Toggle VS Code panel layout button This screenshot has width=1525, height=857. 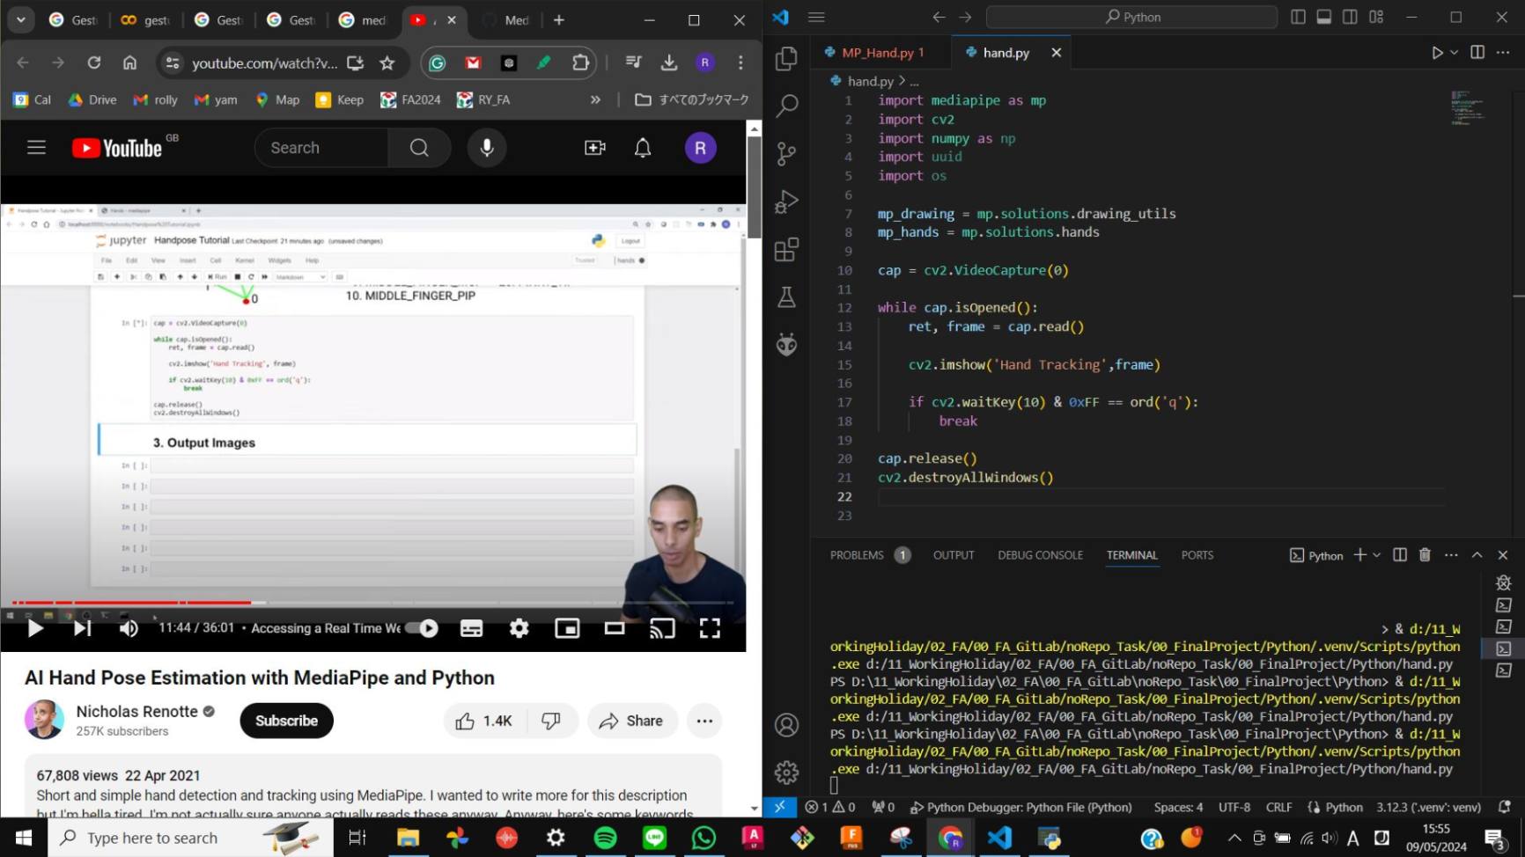(1323, 17)
